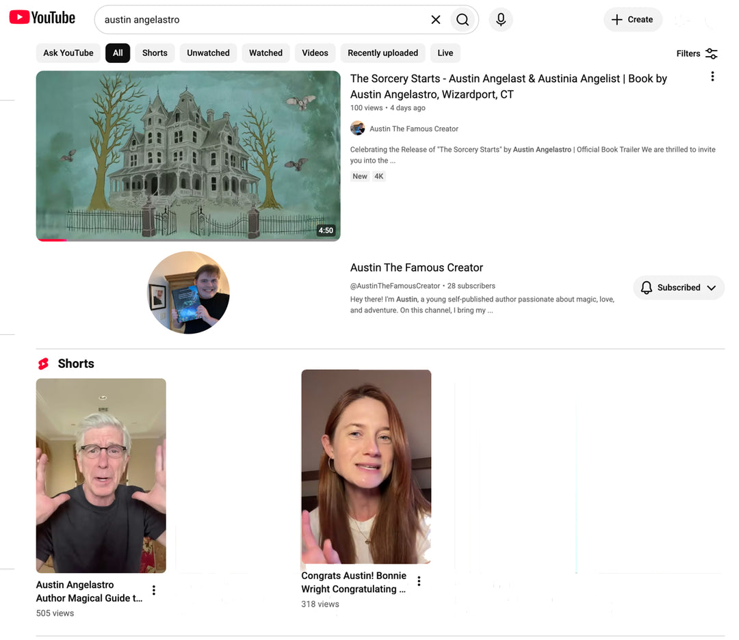Select the Recently uploaded filter chip

point(383,53)
